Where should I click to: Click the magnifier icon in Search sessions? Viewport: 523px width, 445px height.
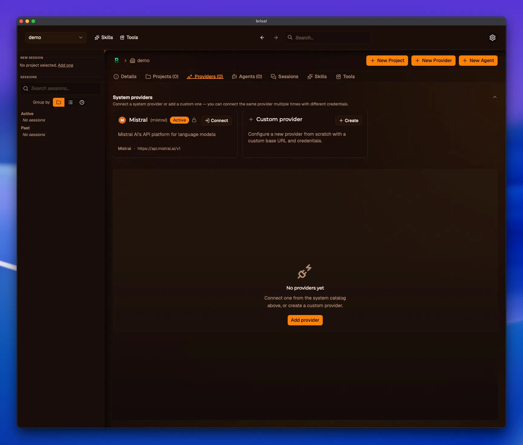coord(26,88)
